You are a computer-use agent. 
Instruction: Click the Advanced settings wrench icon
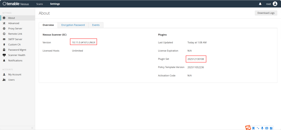4,23
